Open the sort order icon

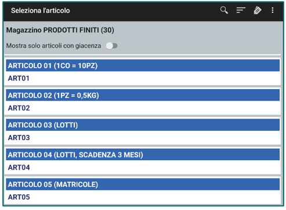(241, 10)
